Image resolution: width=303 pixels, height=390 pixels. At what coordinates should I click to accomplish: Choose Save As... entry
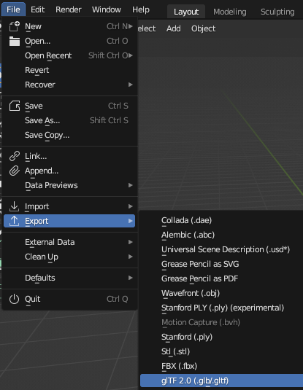tap(69, 120)
